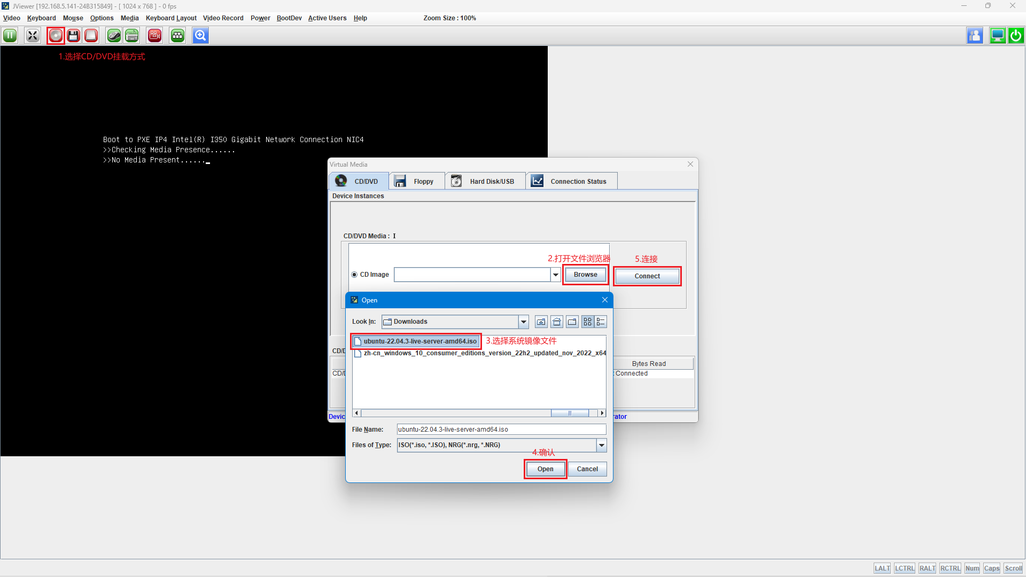Open the Media menu
1026x577 pixels.
[x=129, y=18]
